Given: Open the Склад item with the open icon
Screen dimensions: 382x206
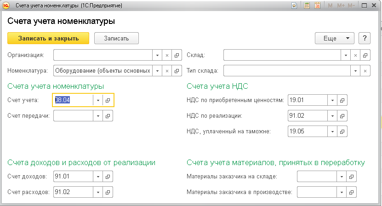Looking at the screenshot, I should tap(365, 55).
